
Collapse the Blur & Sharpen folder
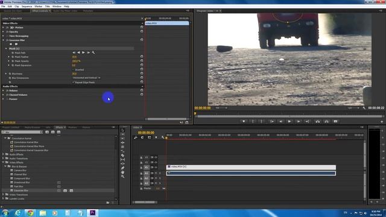pos(5,166)
